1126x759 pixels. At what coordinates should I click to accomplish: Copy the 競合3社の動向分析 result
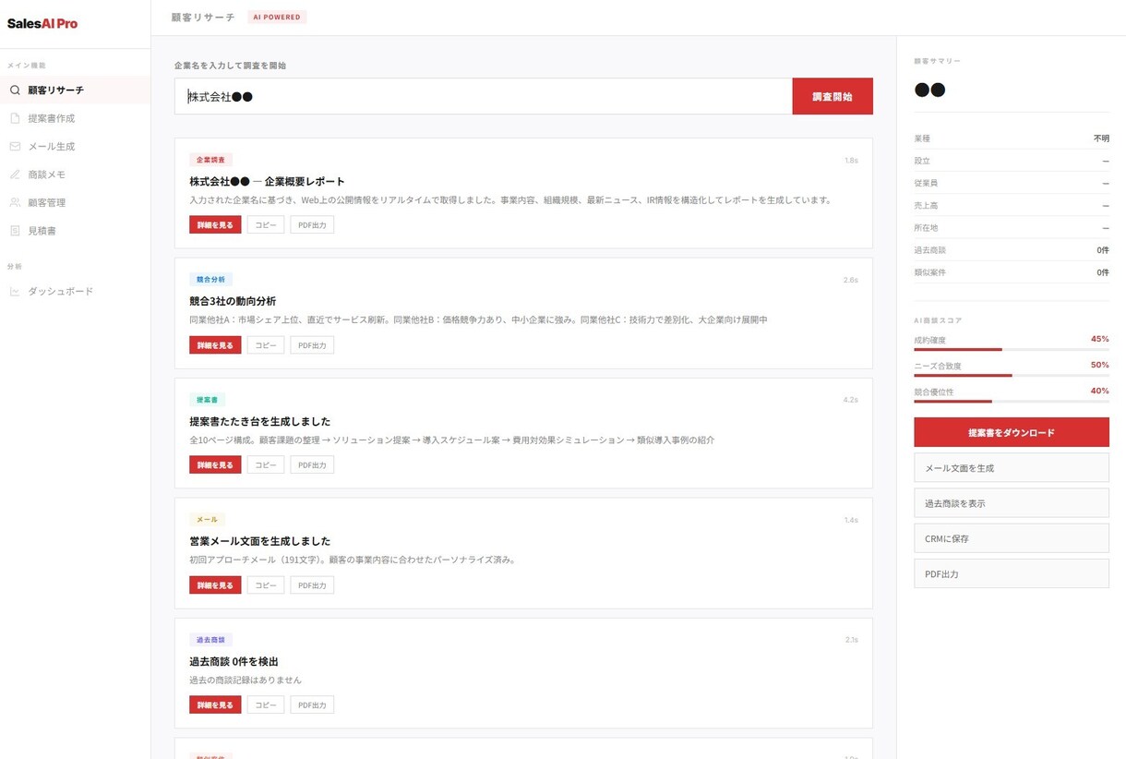point(266,344)
